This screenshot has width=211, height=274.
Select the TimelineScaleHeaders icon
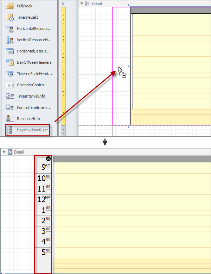tap(10, 74)
